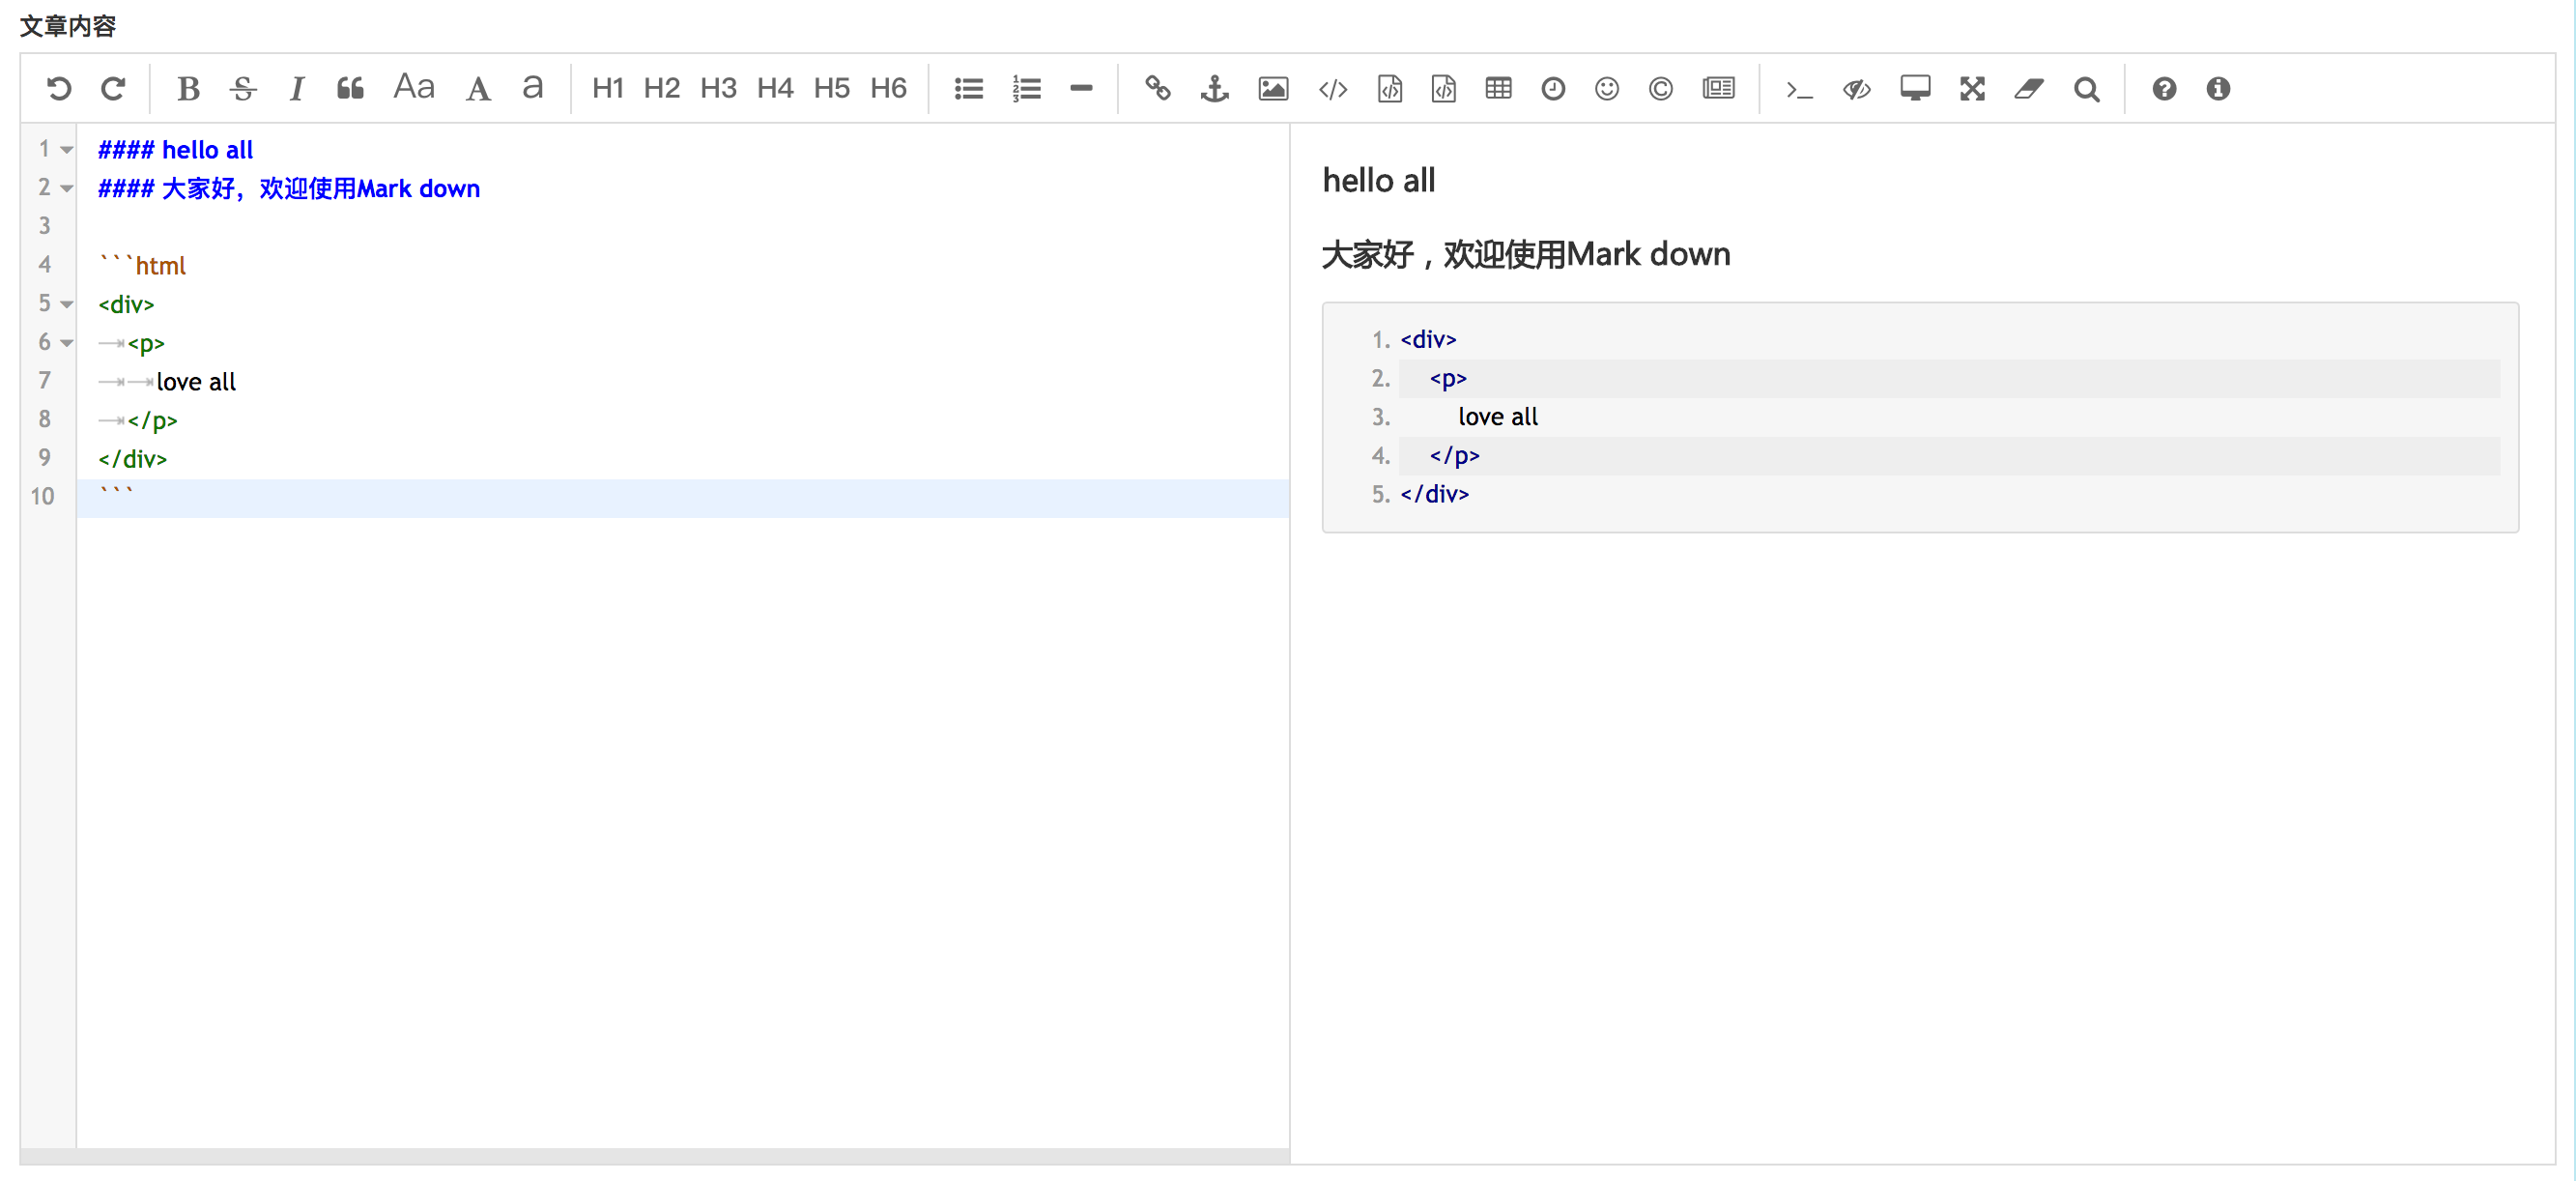
Task: Capitalize first letters with Aa icon
Action: coord(414,87)
